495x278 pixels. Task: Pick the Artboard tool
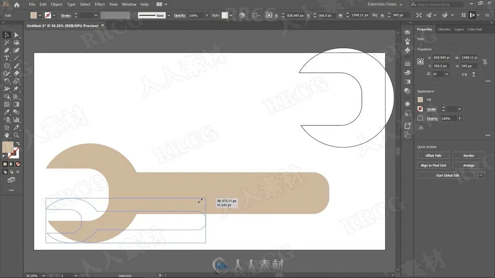7,128
